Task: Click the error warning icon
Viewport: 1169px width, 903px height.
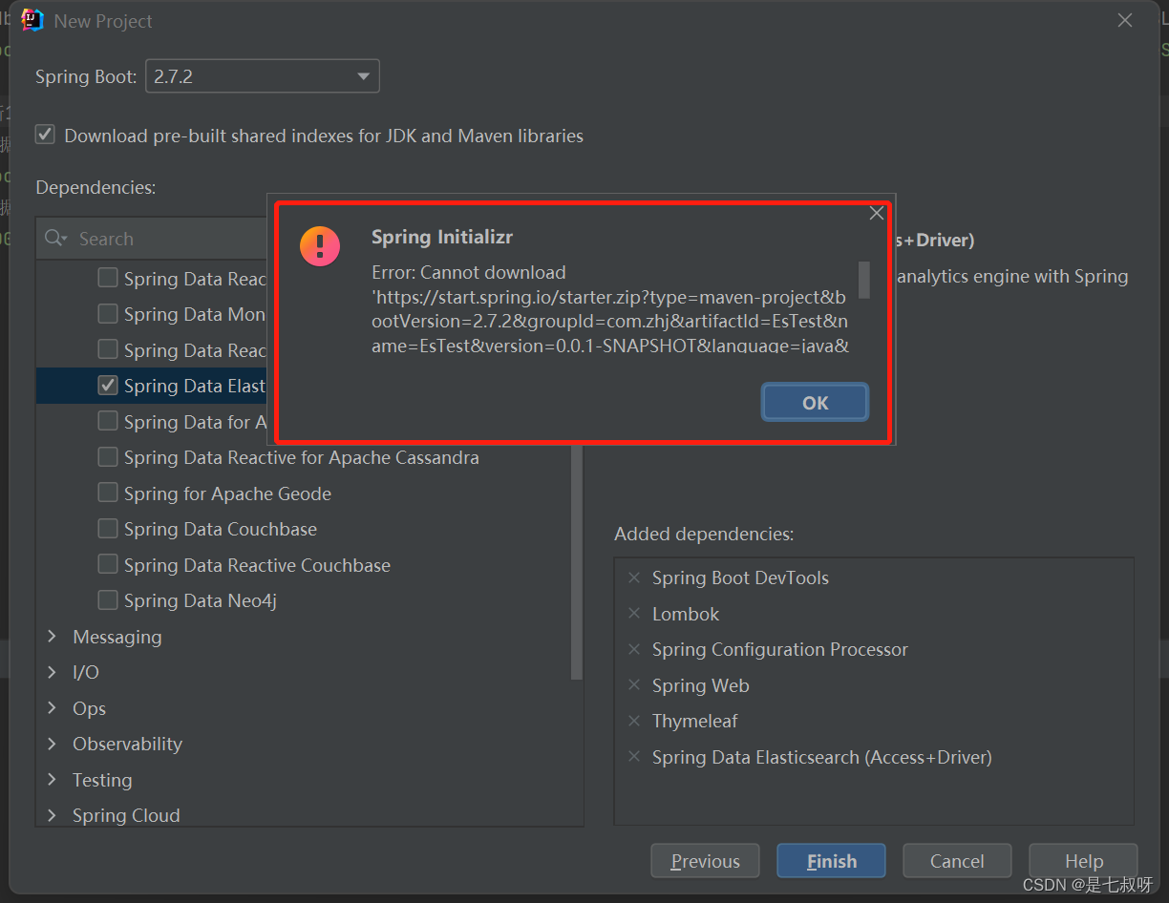Action: coord(319,245)
